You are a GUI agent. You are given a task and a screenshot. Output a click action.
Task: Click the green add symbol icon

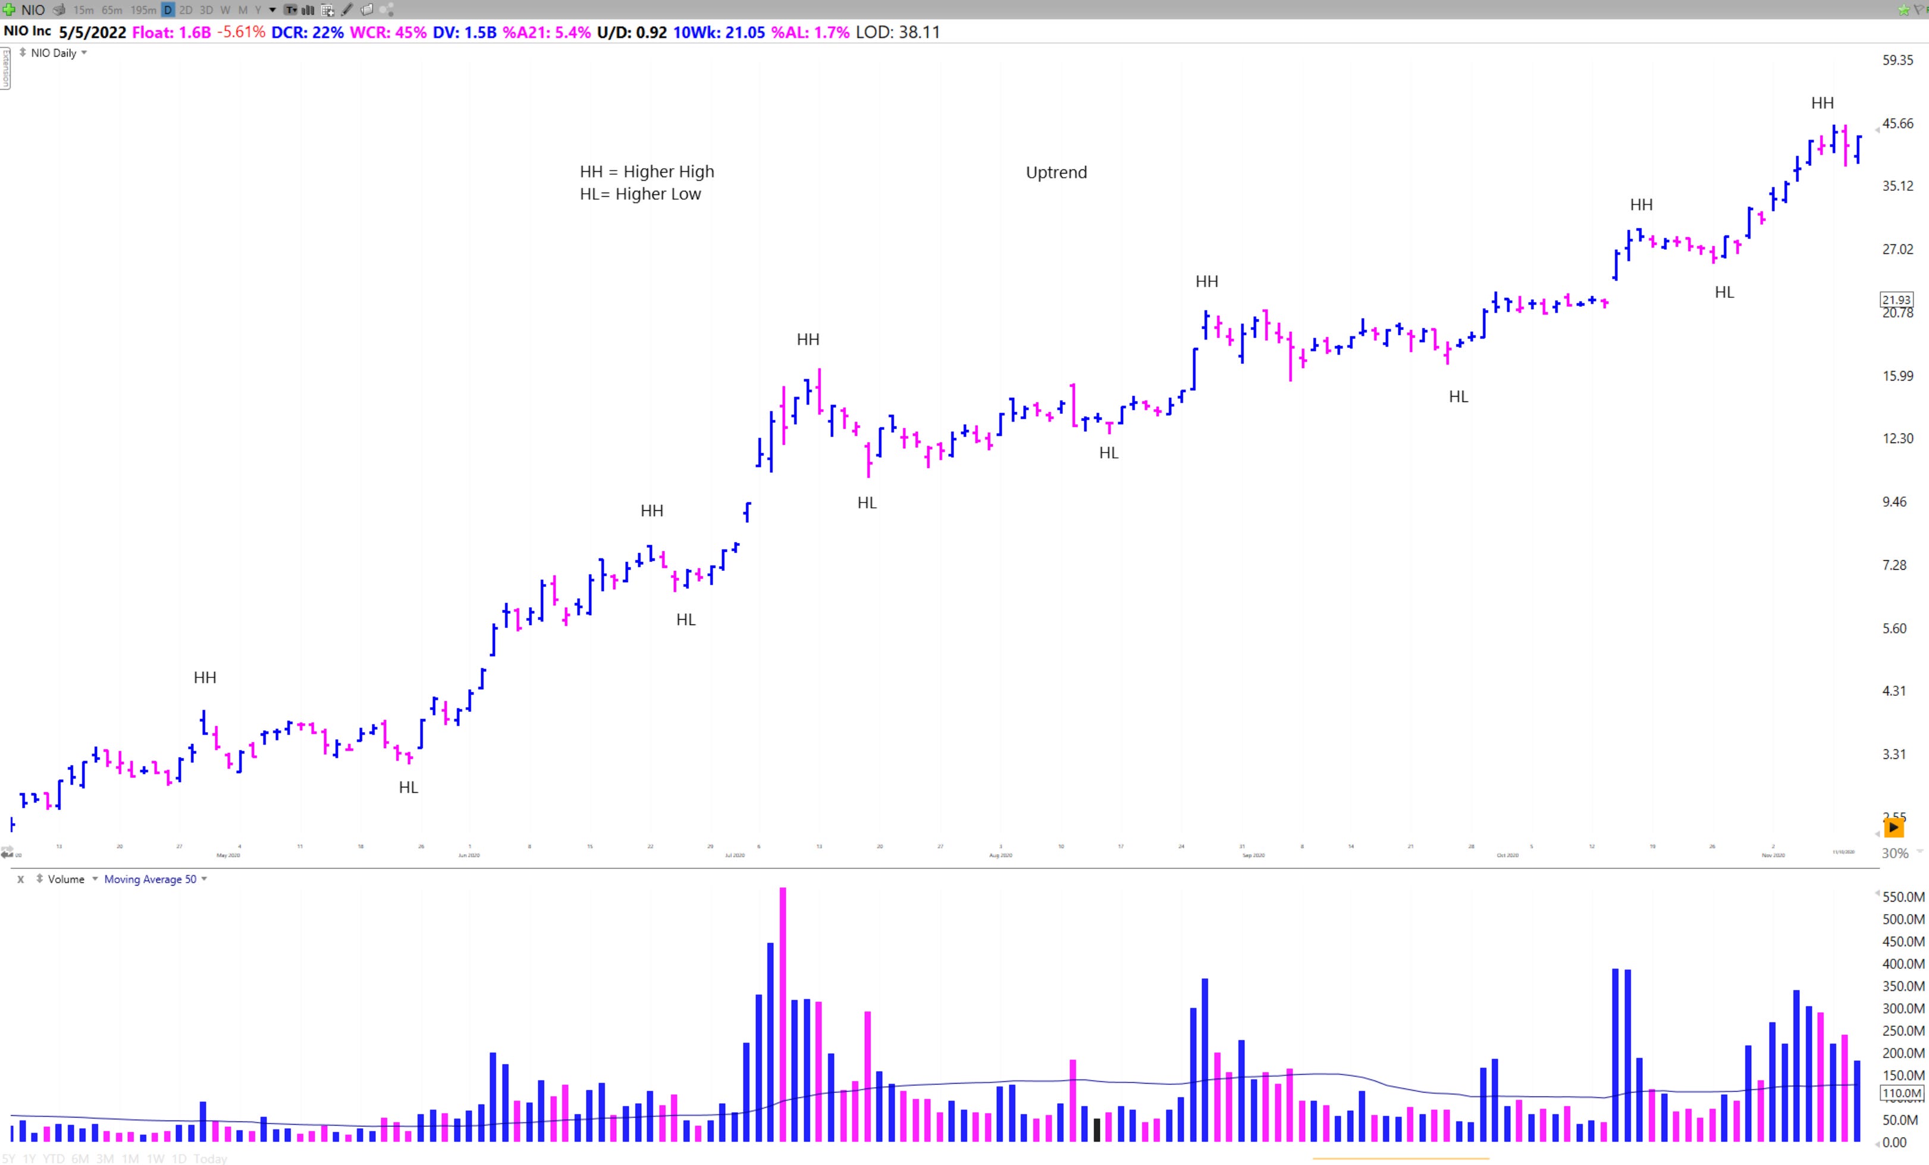point(10,10)
